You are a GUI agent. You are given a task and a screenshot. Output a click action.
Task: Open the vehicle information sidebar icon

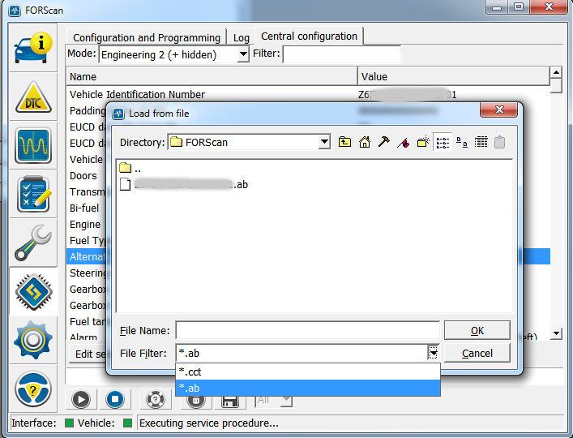pyautogui.click(x=33, y=46)
